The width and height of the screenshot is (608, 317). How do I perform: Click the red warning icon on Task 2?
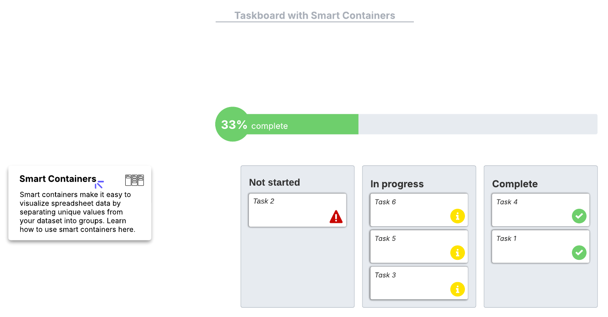(336, 217)
